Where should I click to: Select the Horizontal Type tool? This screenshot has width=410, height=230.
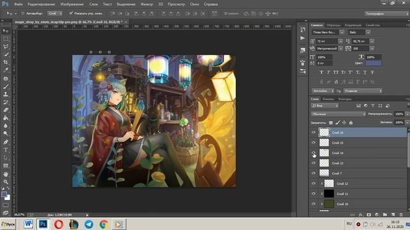[6, 150]
